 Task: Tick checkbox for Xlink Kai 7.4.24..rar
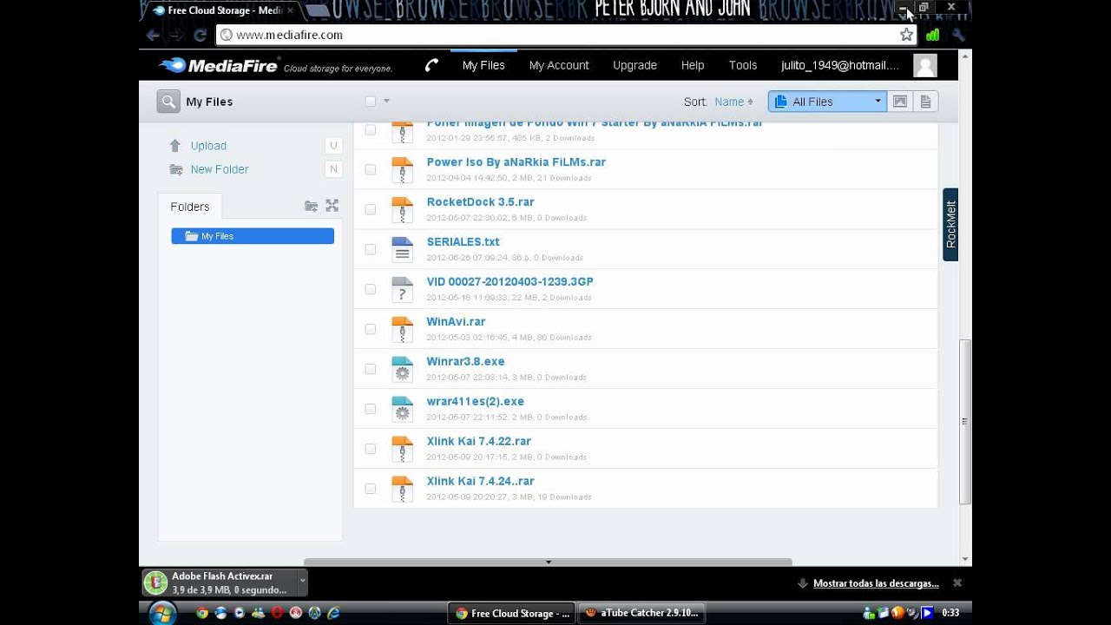coord(371,489)
